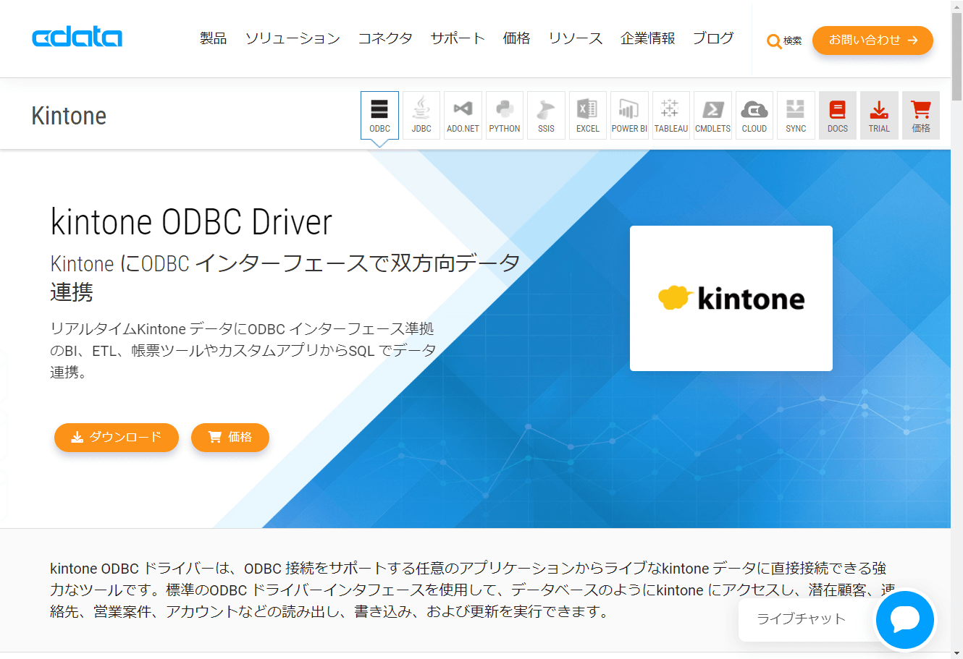This screenshot has height=659, width=963.
Task: Switch to the ODBC tab
Action: (x=379, y=114)
